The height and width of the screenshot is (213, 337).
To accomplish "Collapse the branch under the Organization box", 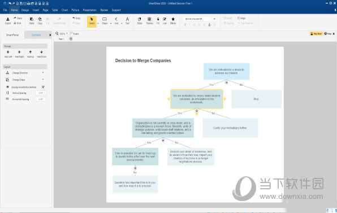I will coord(163,140).
